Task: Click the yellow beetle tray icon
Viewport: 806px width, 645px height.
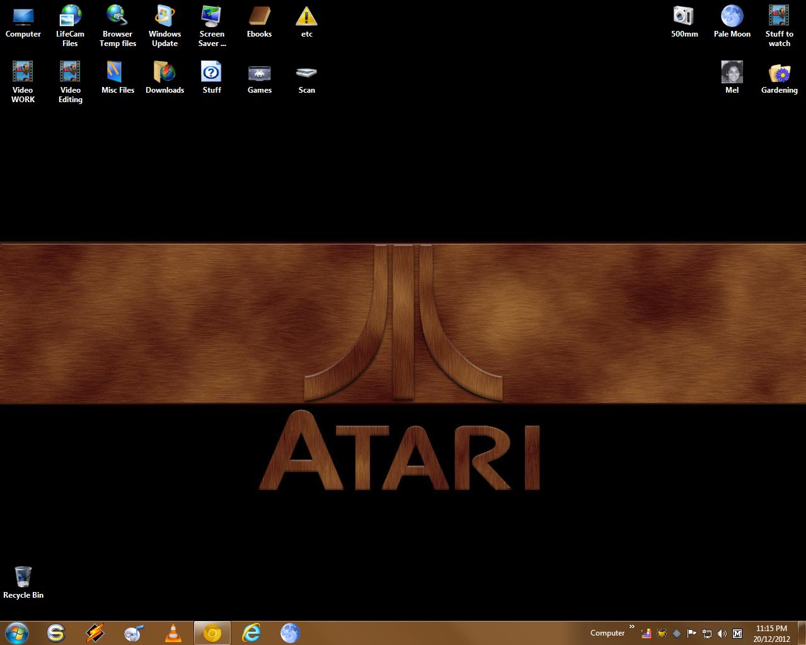Action: pyautogui.click(x=662, y=634)
